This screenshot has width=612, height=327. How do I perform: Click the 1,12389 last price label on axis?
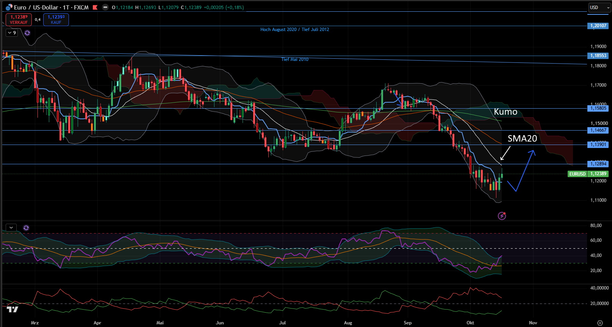tap(598, 174)
